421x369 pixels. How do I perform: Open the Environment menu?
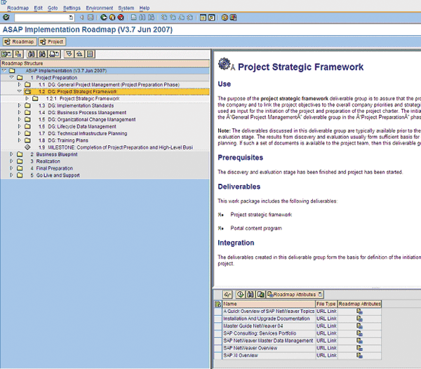(x=99, y=7)
